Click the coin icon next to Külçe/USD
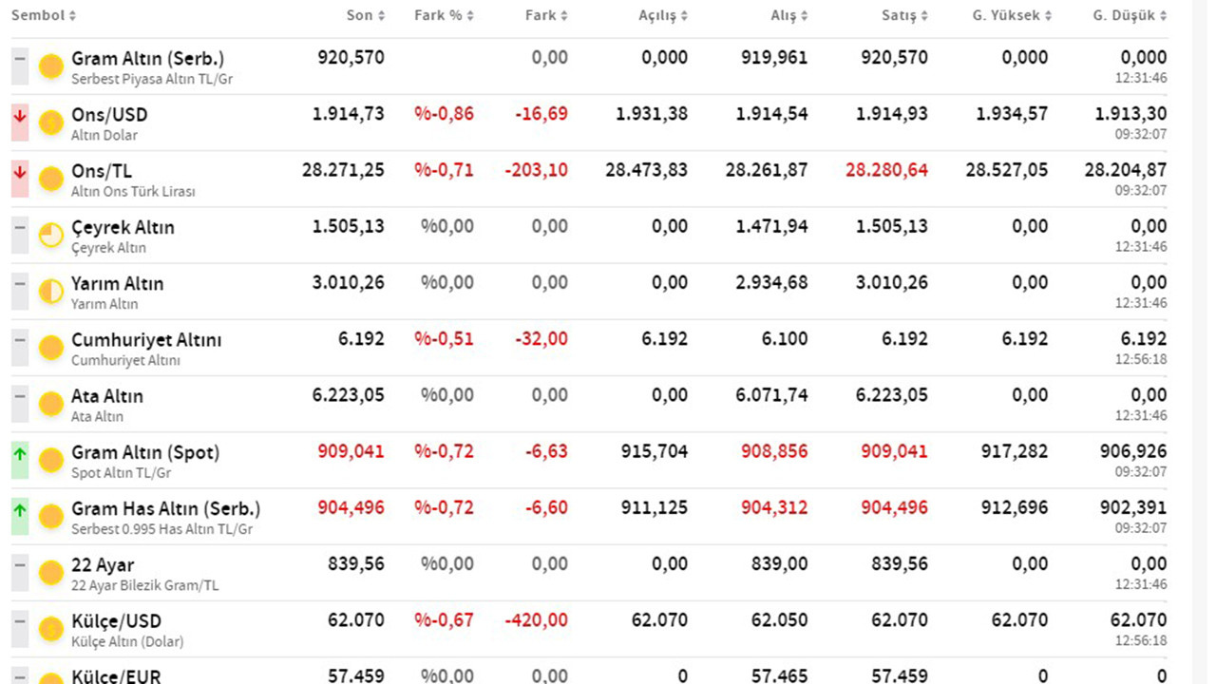The height and width of the screenshot is (684, 1216). point(51,629)
